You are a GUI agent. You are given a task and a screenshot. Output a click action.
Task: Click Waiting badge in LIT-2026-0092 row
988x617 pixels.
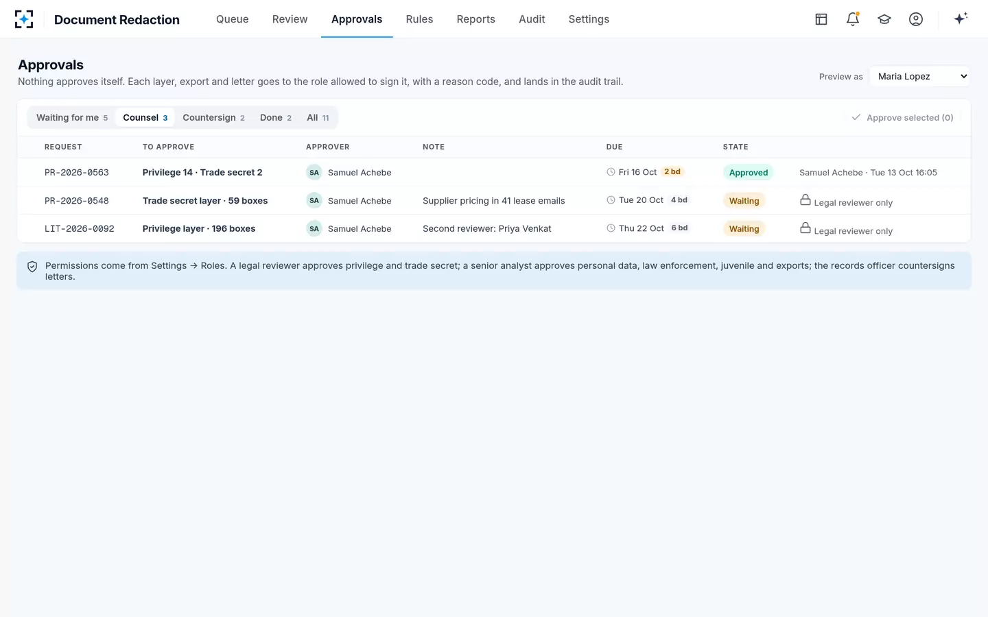pyautogui.click(x=744, y=229)
